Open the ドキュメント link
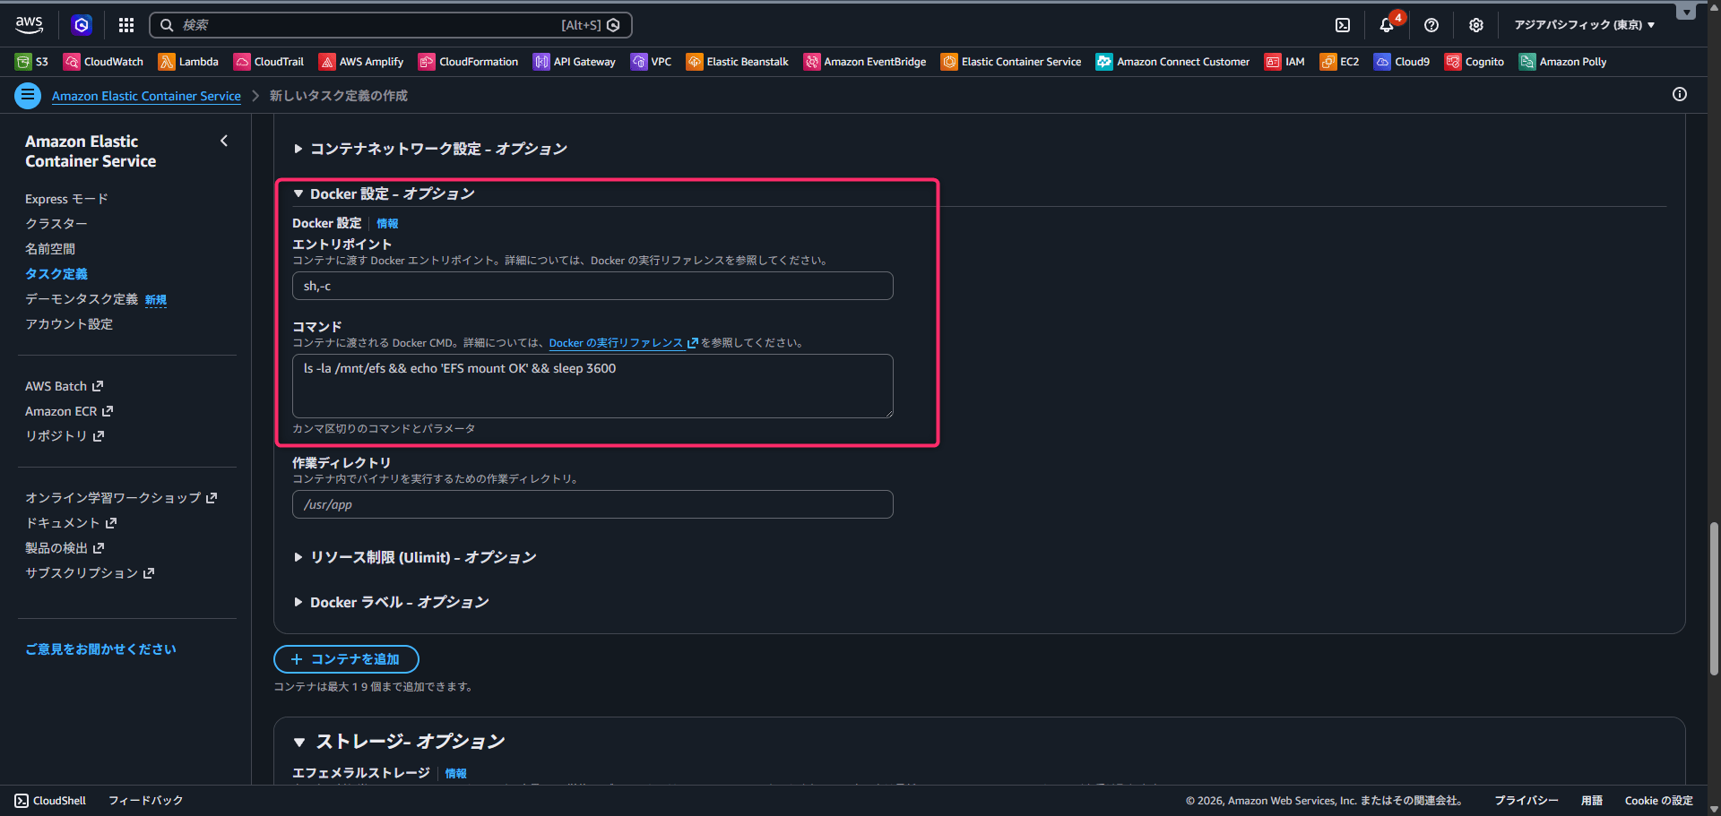This screenshot has width=1721, height=816. [71, 523]
